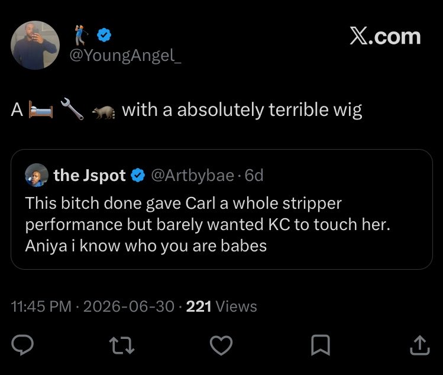Click the reply speech bubble icon
Screen dimensions: 443x375
point(22,345)
